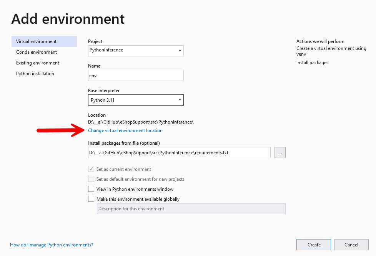The image size is (376, 256).
Task: Click the 'Actions we will perform' heading
Action: tap(320, 41)
